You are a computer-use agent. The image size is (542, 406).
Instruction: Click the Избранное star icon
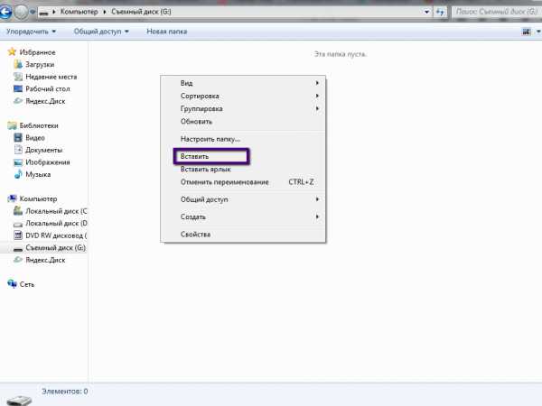(12, 51)
